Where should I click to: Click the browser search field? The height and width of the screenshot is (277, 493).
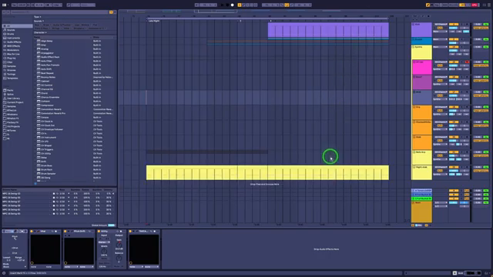[x=59, y=12]
